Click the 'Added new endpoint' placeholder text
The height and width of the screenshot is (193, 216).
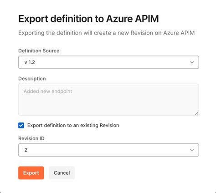pyautogui.click(x=48, y=91)
